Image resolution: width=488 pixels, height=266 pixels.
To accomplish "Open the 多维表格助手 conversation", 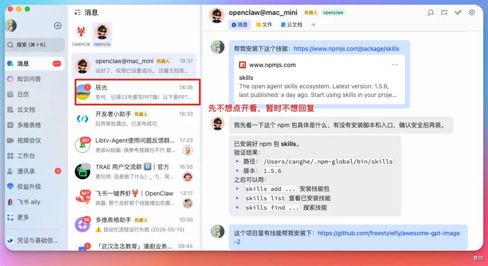I will 134,225.
